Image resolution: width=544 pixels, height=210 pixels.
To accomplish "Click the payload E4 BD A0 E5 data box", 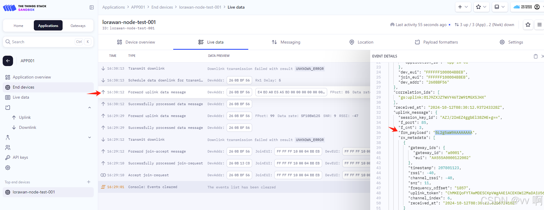I will 291,92.
